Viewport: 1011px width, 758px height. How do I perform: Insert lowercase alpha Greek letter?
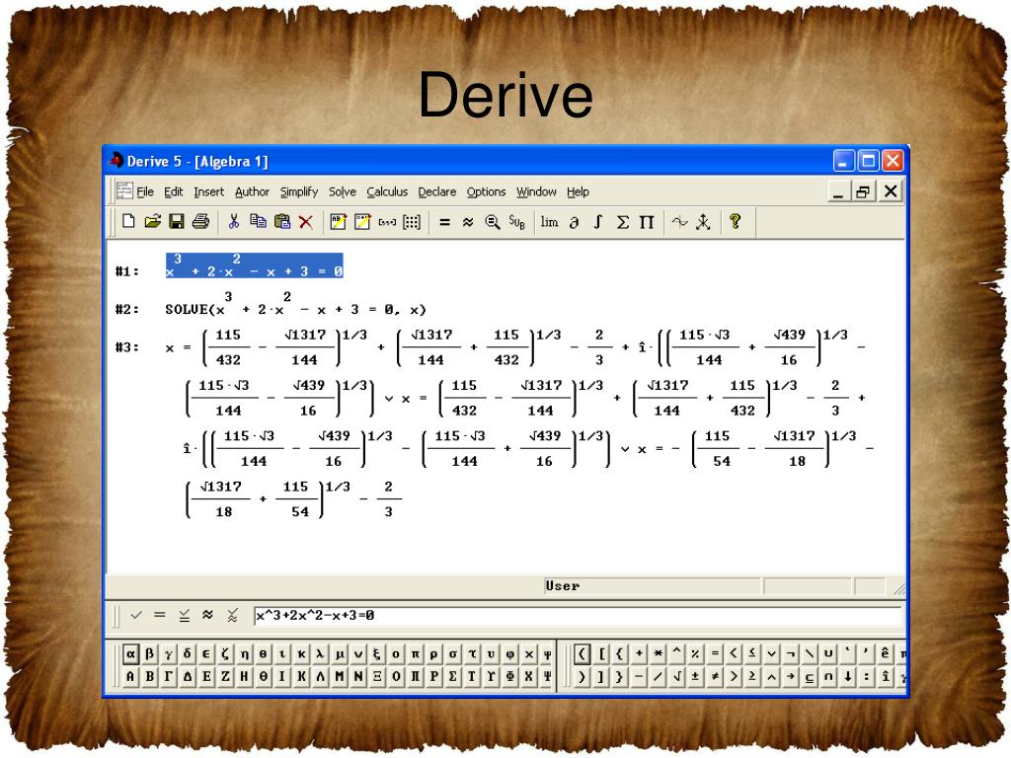[x=130, y=654]
